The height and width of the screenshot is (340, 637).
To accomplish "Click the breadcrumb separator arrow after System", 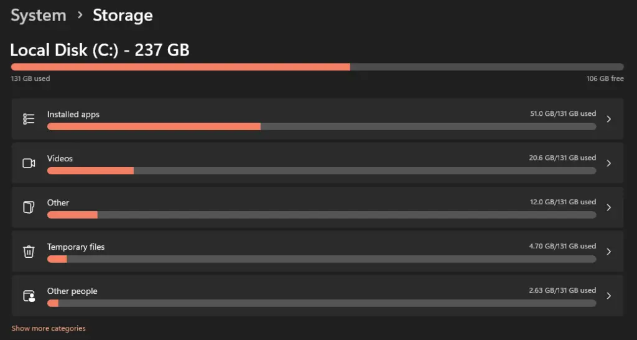I will click(x=80, y=16).
